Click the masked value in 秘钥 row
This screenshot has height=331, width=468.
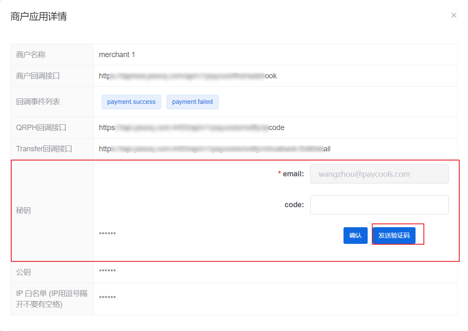click(x=107, y=234)
